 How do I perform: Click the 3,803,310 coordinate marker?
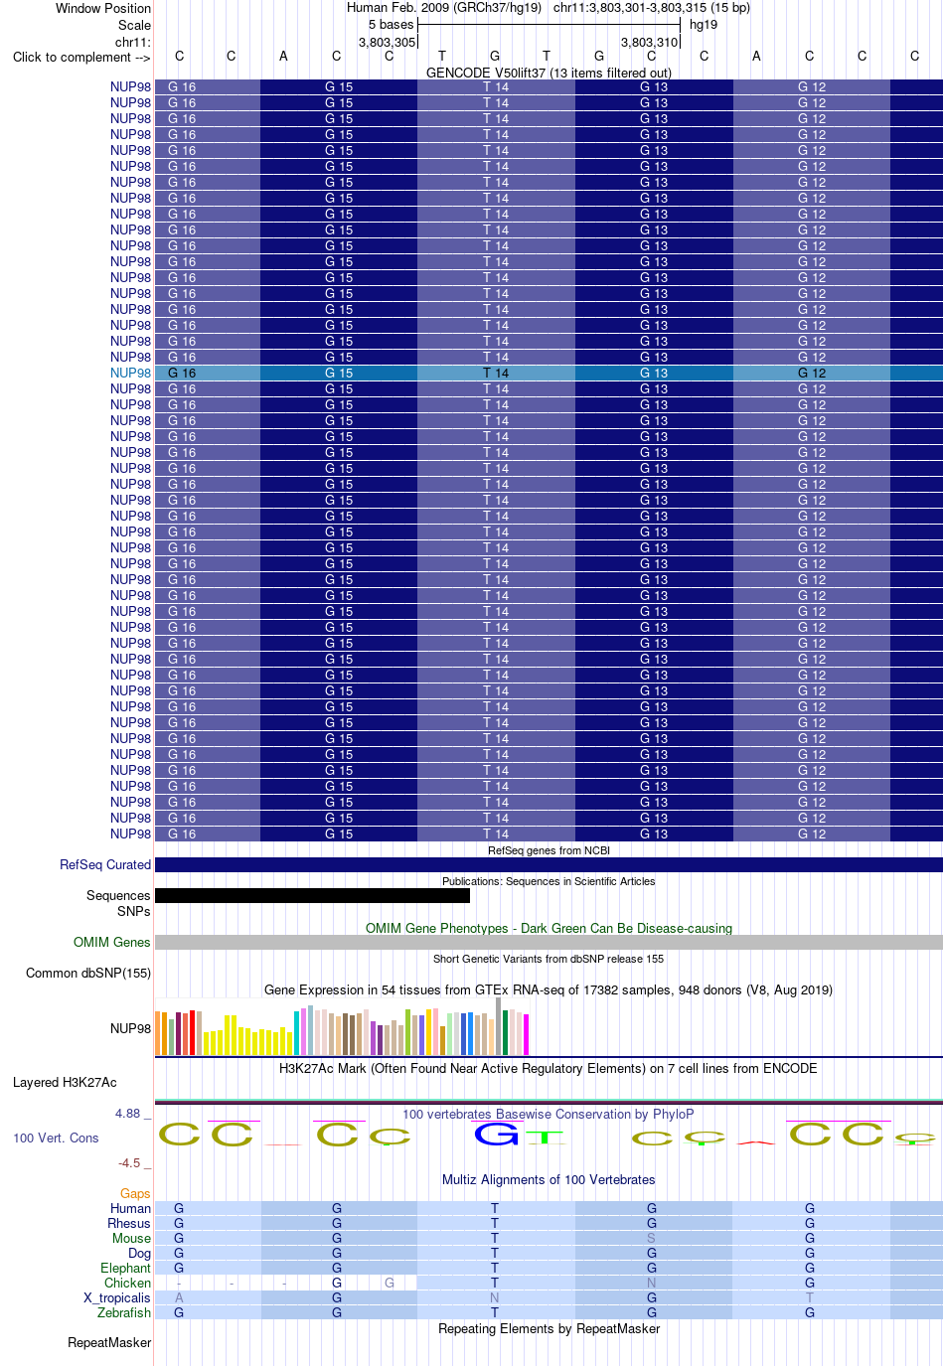tap(649, 42)
